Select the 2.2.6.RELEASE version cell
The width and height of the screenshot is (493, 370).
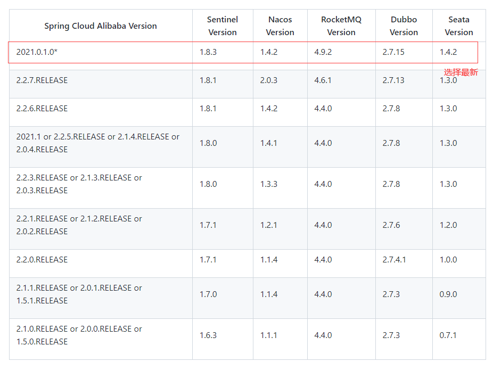[42, 109]
